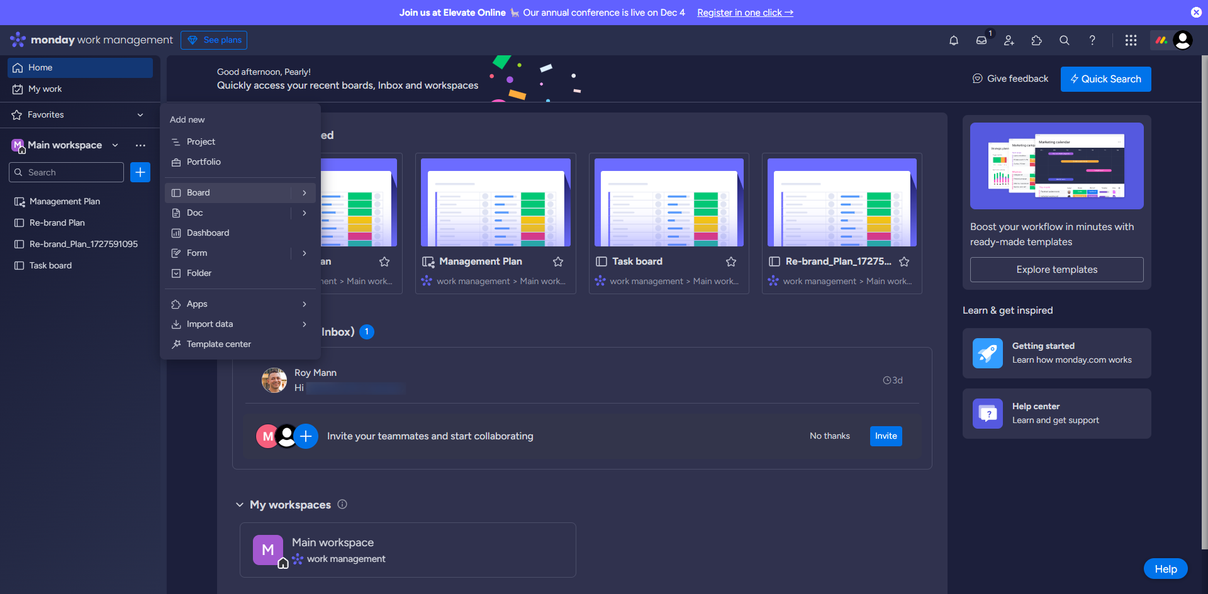
Task: Star the Management Plan board card
Action: [x=557, y=261]
